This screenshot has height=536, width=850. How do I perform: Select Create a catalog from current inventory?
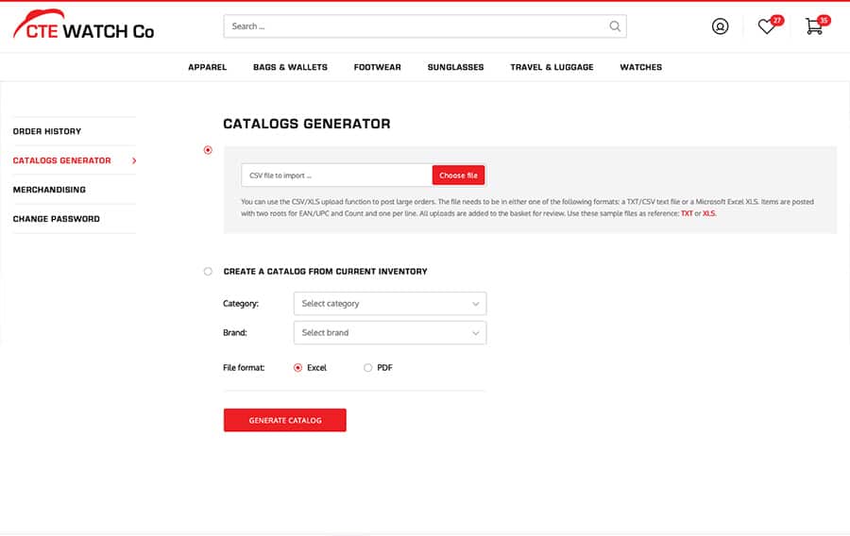click(x=208, y=272)
